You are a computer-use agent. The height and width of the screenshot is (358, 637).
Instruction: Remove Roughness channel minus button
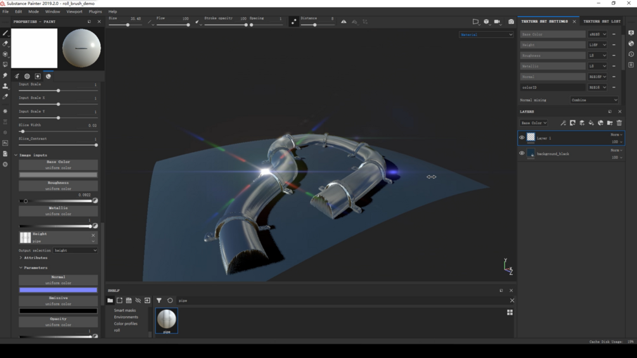pos(614,55)
